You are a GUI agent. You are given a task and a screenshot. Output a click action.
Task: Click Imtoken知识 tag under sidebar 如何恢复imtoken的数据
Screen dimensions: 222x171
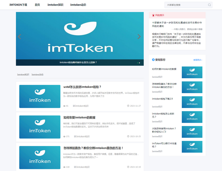157,77
